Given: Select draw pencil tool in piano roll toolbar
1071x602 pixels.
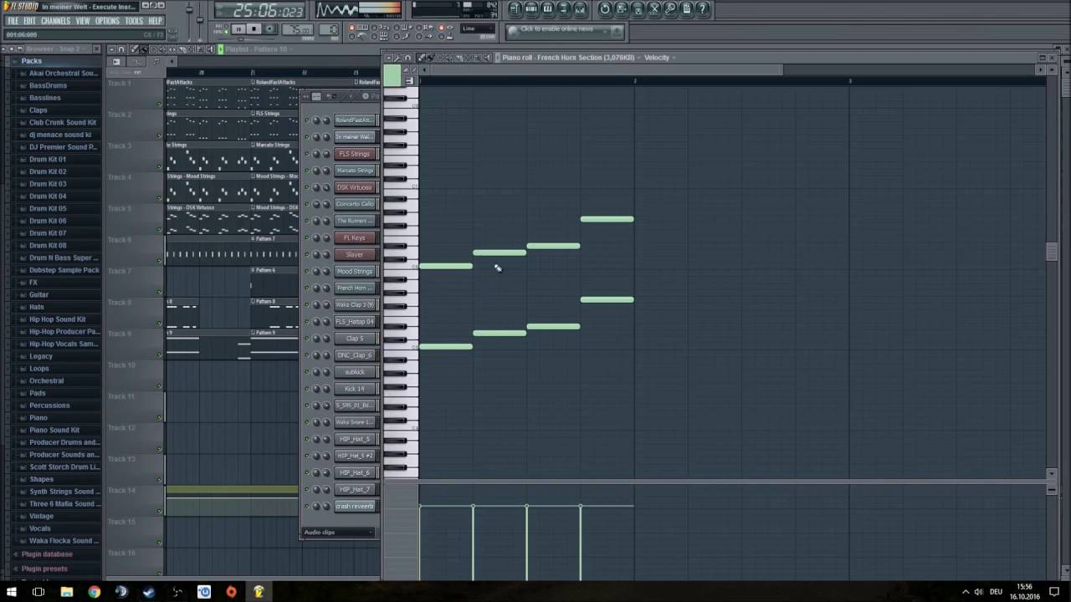Looking at the screenshot, I should [x=422, y=58].
